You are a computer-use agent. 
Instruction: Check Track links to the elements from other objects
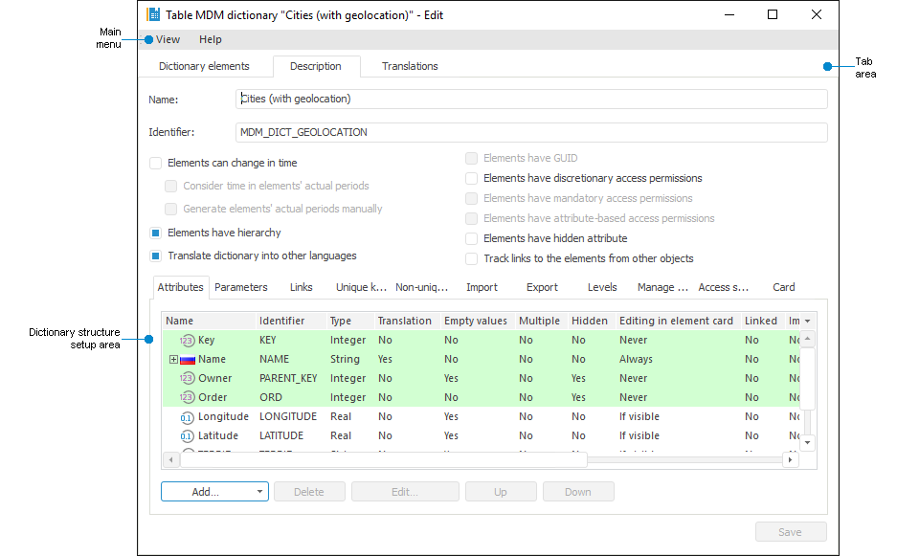[x=471, y=258]
